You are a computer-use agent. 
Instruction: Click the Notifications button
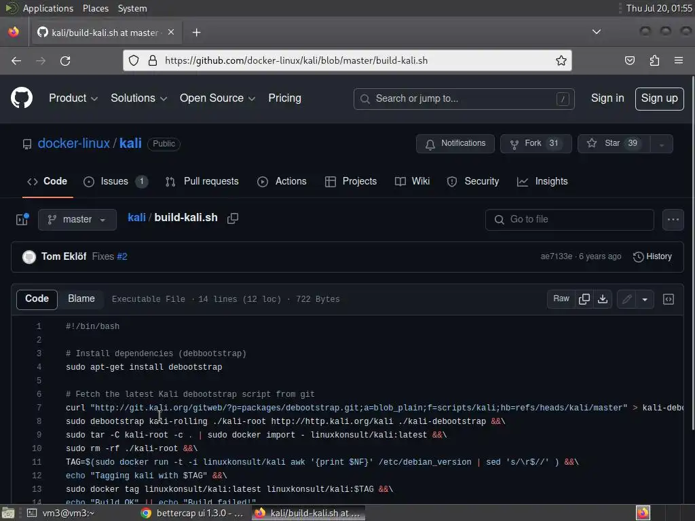(455, 144)
